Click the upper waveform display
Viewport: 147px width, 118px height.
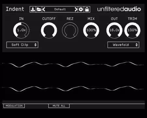point(73,65)
